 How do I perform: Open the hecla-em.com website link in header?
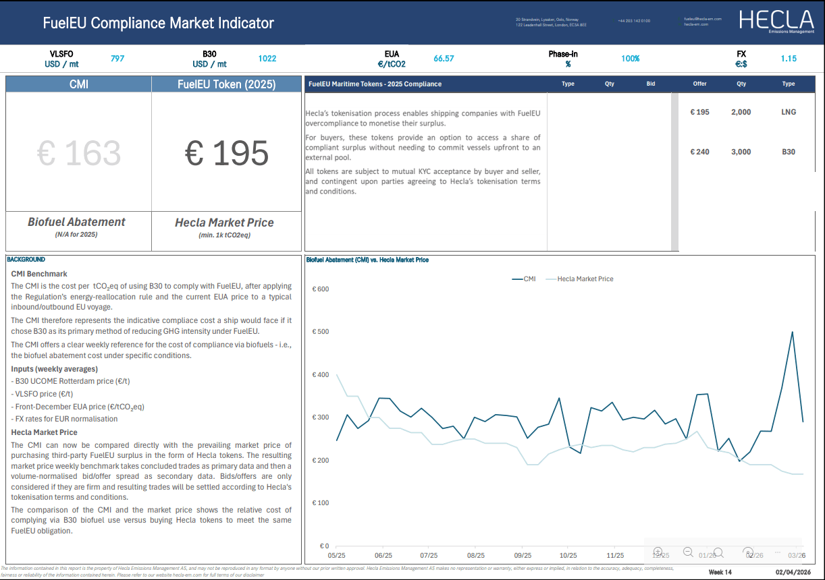(696, 24)
